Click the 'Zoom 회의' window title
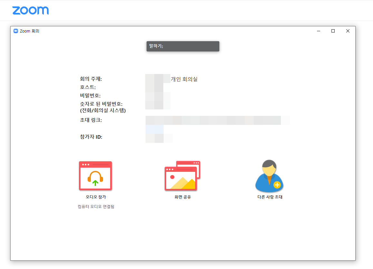 pos(30,31)
